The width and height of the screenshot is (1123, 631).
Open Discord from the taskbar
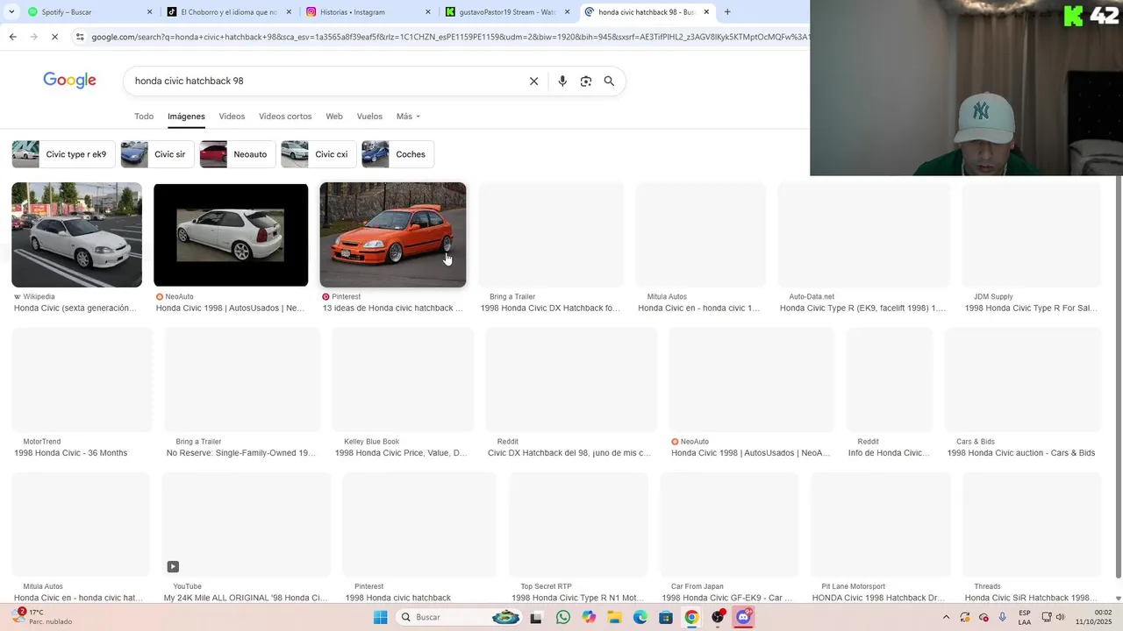pos(743,617)
